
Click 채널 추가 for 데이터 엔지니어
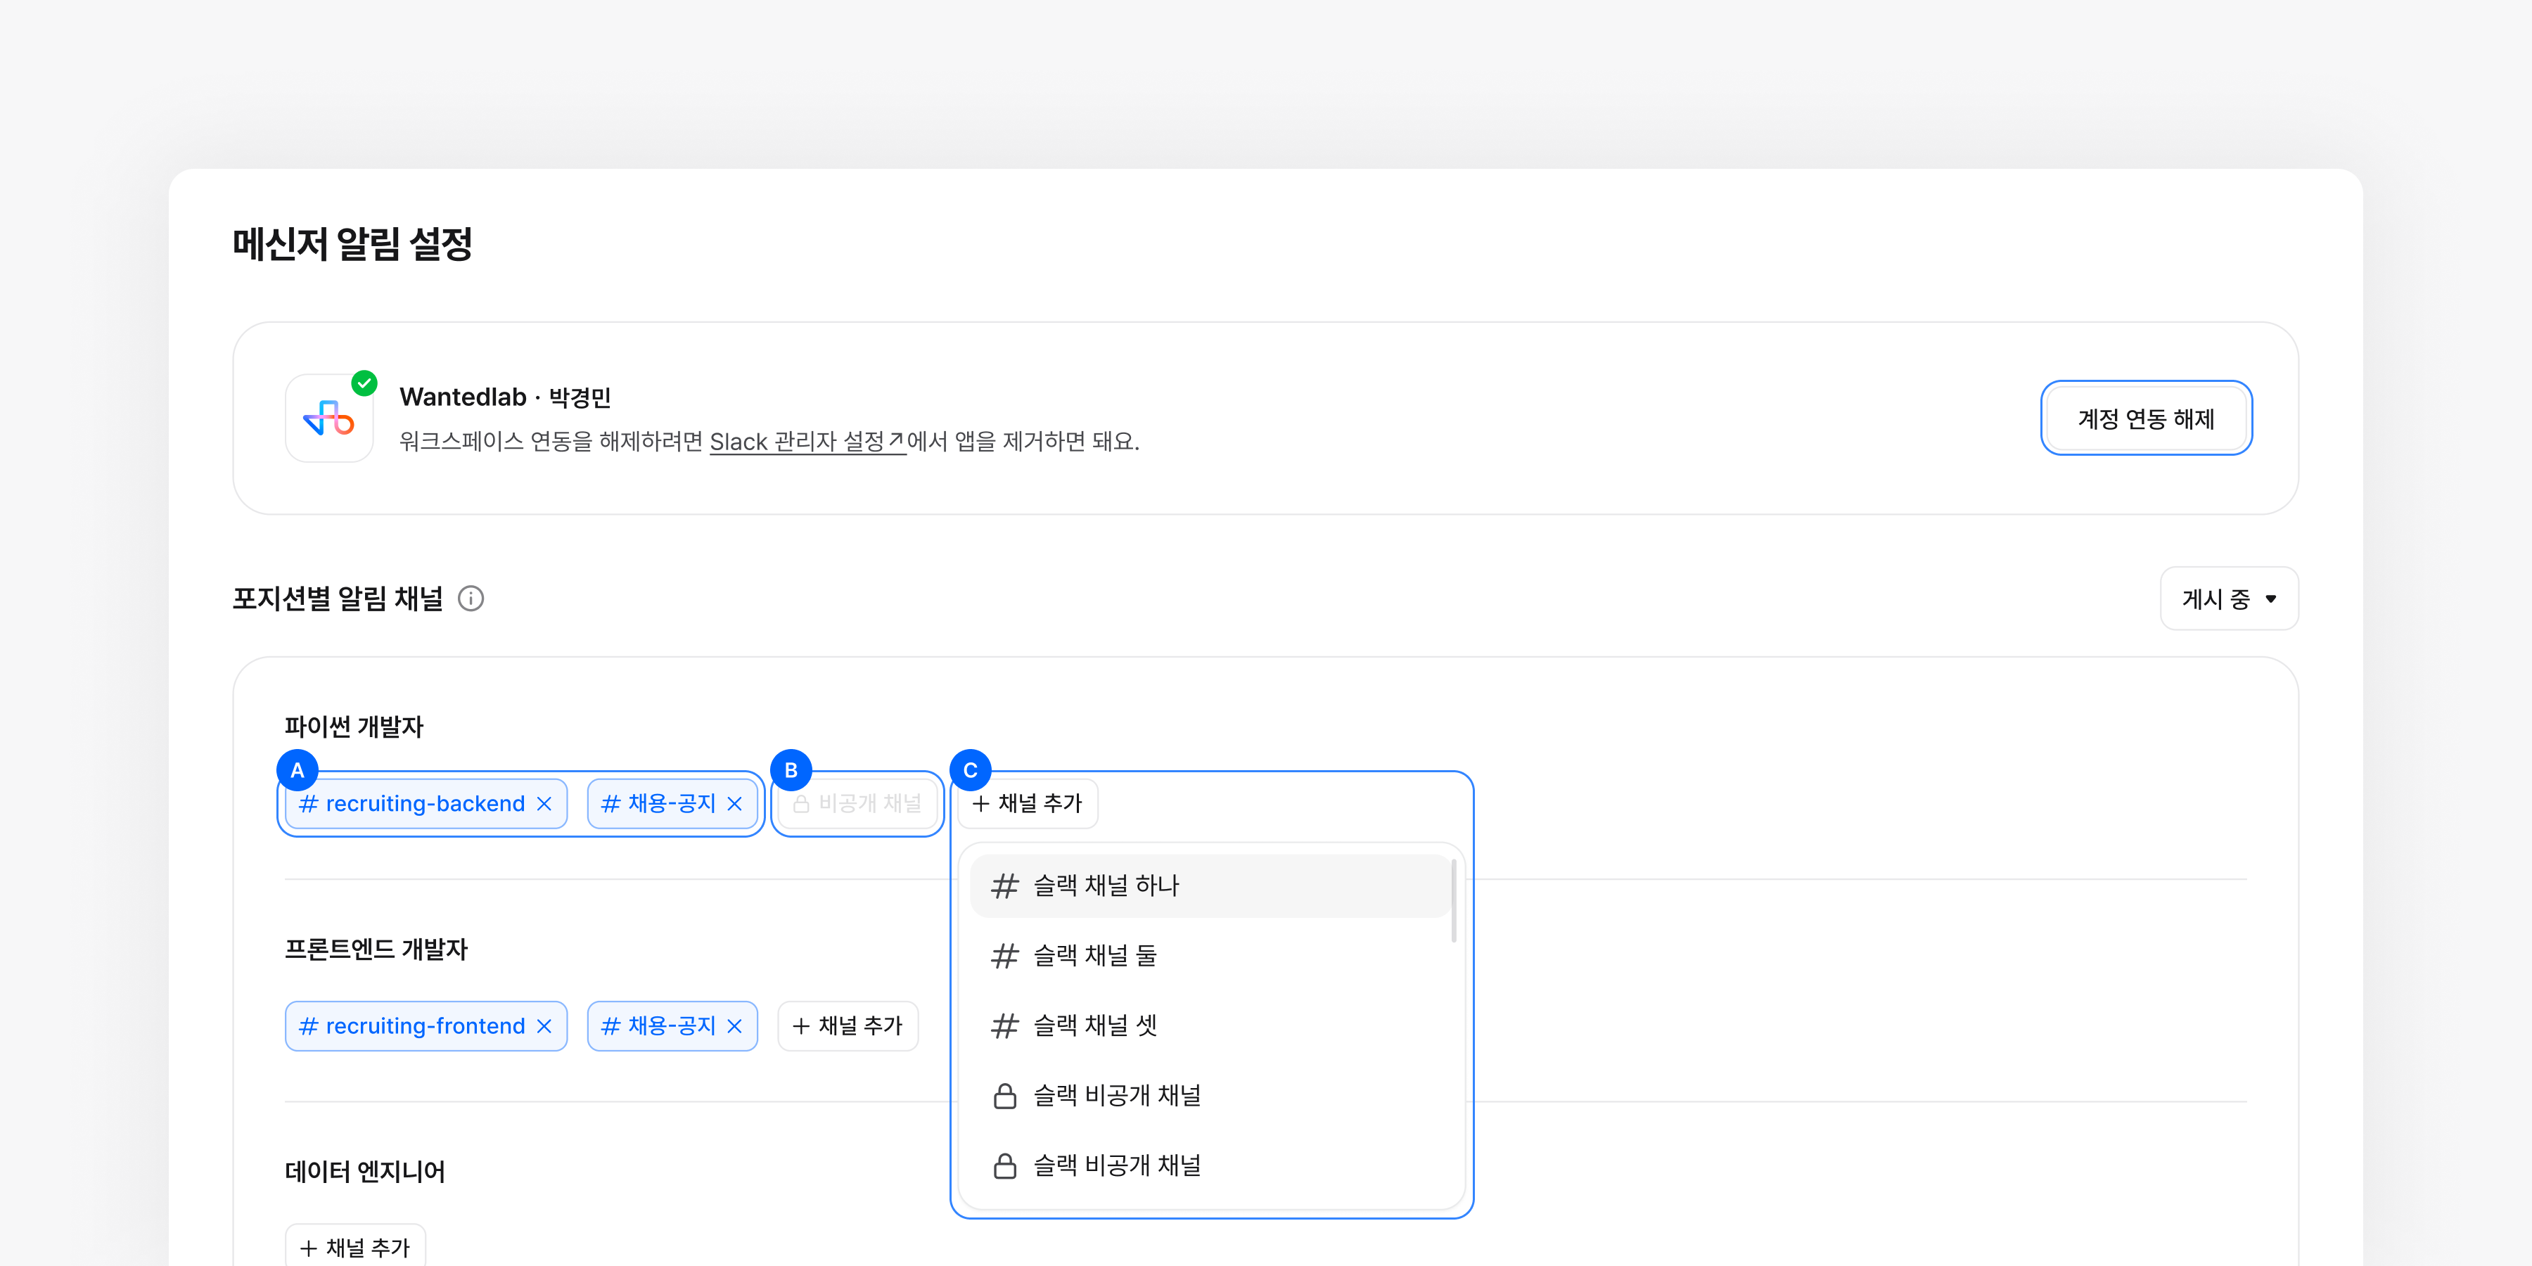(355, 1246)
